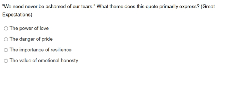
Task: Click the sentence What theme does this quote primarily express?
Action: pyautogui.click(x=148, y=7)
